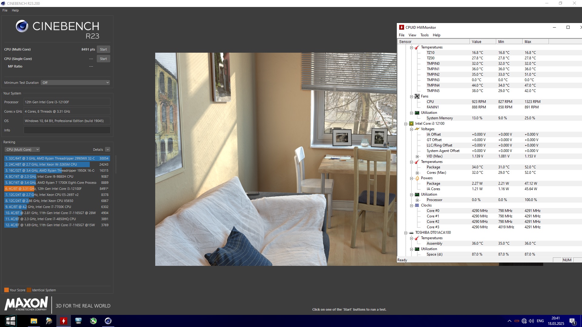The image size is (582, 327).
Task: Click the HWMonitor taskbar icon
Action: 64,321
